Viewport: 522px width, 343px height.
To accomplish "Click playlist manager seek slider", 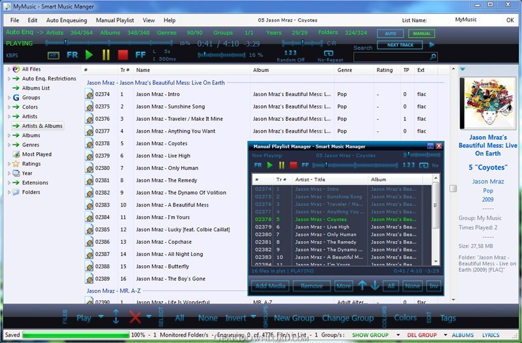I will (355, 165).
